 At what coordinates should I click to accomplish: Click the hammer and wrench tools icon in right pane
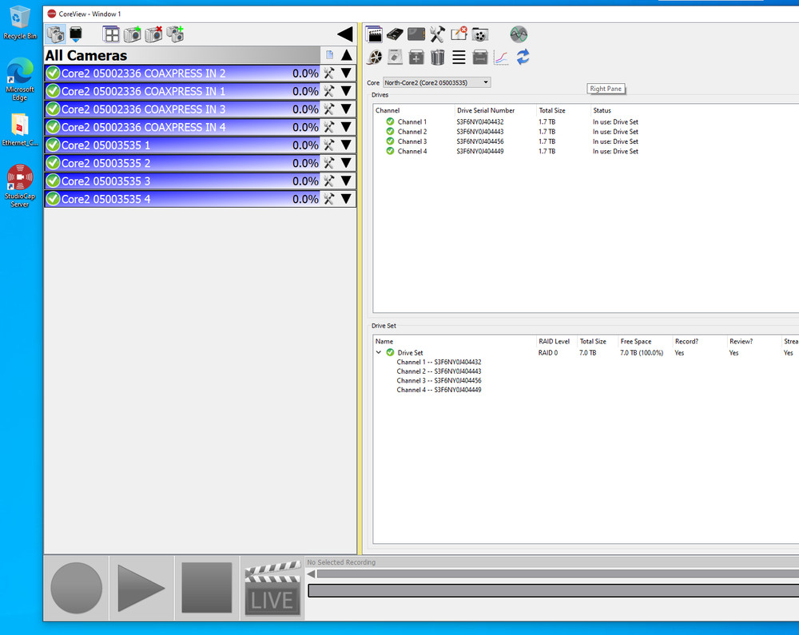(437, 34)
